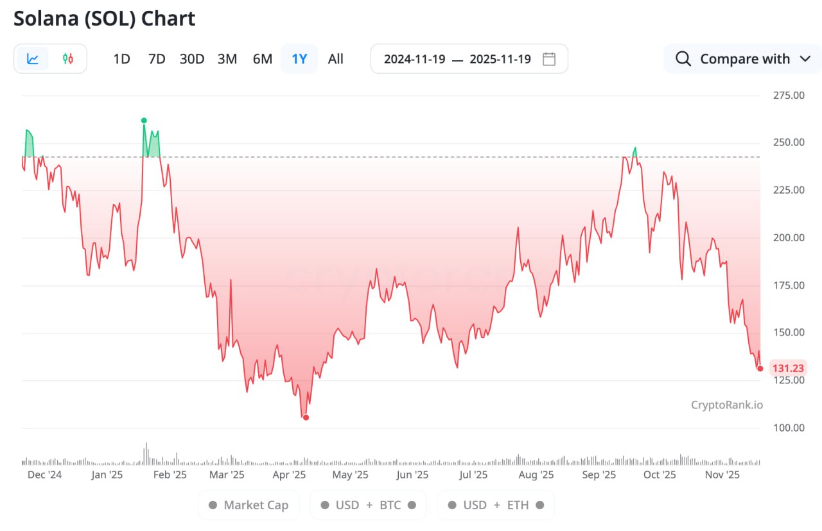Switch to candlestick chart view

click(x=67, y=59)
